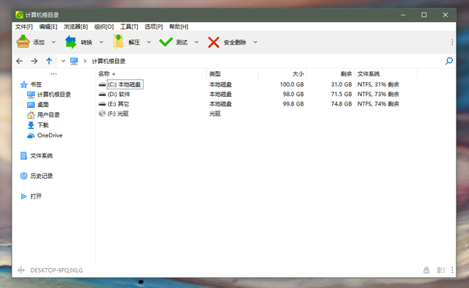
Task: Go back with the left arrow
Action: (20, 61)
